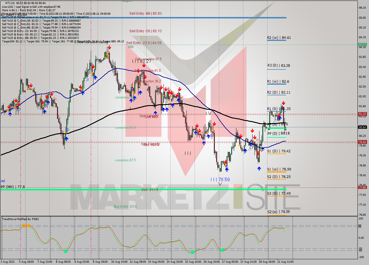
Task: Click the 'R1 (w) | 82.6' pivot label
Action: point(278,82)
